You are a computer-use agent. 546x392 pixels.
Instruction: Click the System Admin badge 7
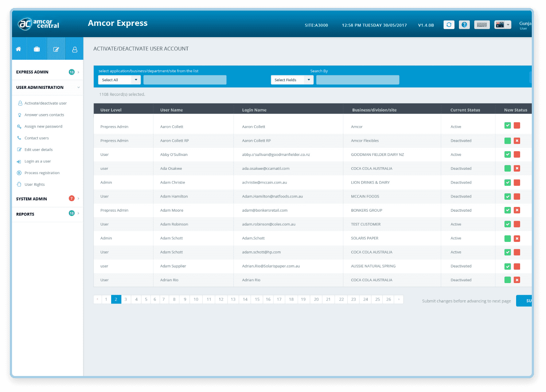coord(72,199)
